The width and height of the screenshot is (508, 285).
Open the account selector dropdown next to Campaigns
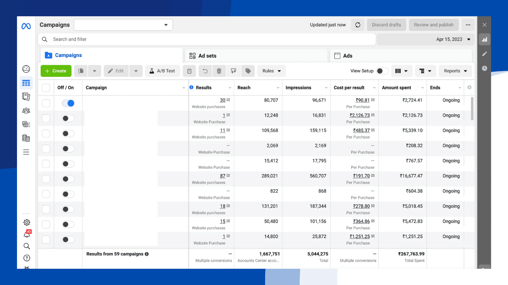tap(123, 25)
